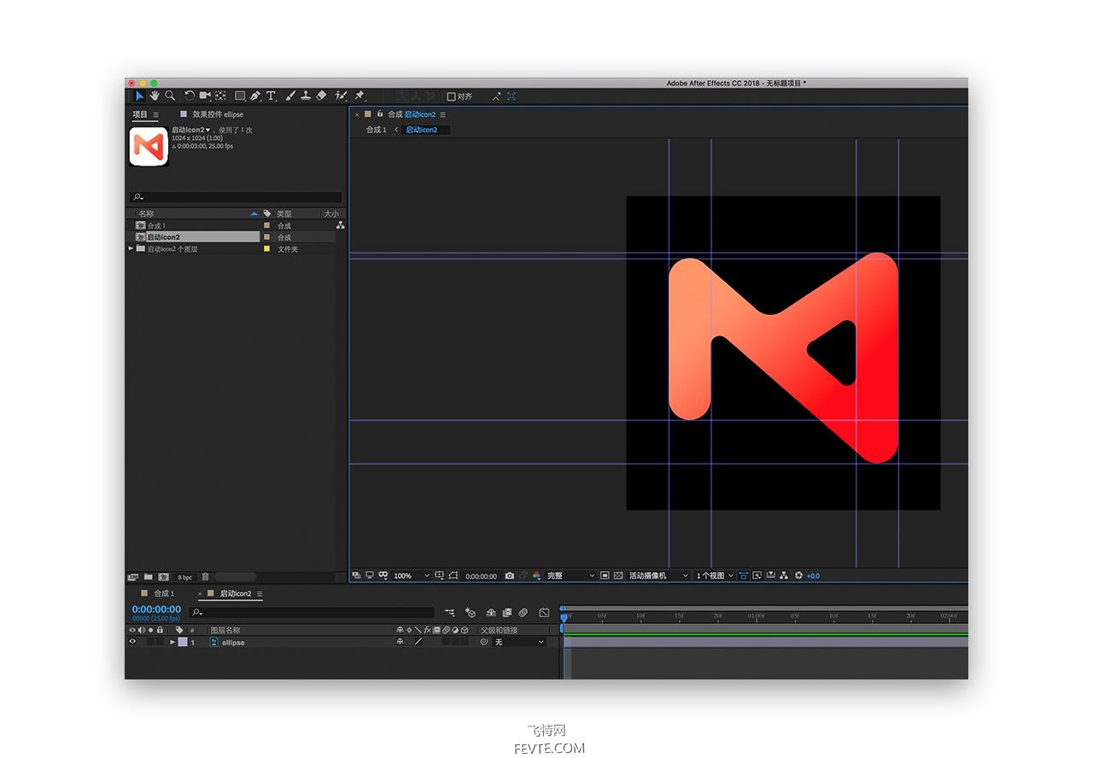
Task: Click the ellipse layer label color swatch
Action: coord(182,642)
